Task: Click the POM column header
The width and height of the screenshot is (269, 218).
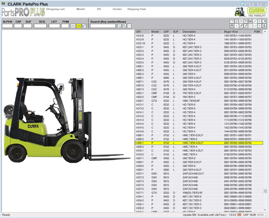Action: 258,31
